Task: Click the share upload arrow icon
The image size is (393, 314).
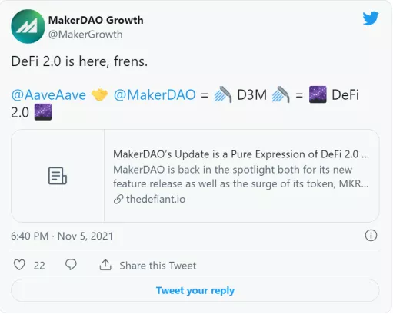Action: click(x=105, y=265)
